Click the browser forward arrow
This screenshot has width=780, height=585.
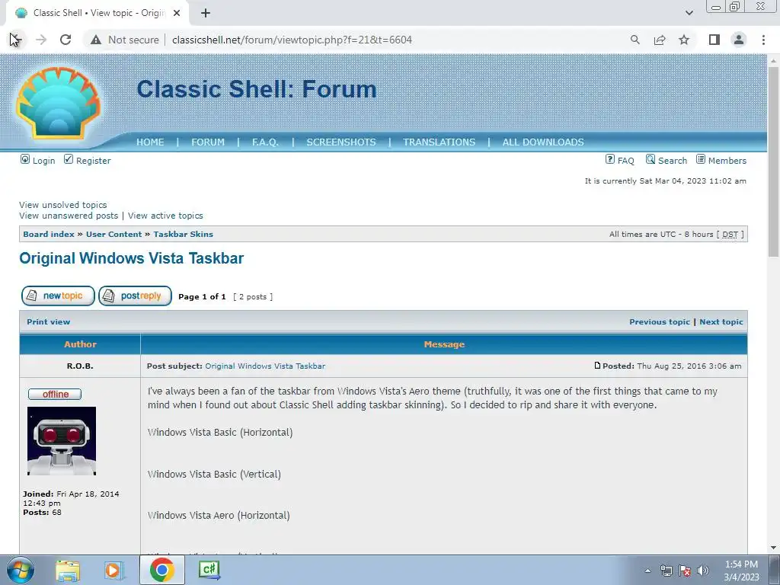(41, 40)
